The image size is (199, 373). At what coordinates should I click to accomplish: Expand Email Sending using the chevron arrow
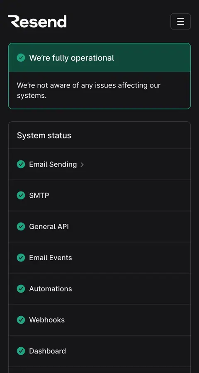(x=82, y=165)
